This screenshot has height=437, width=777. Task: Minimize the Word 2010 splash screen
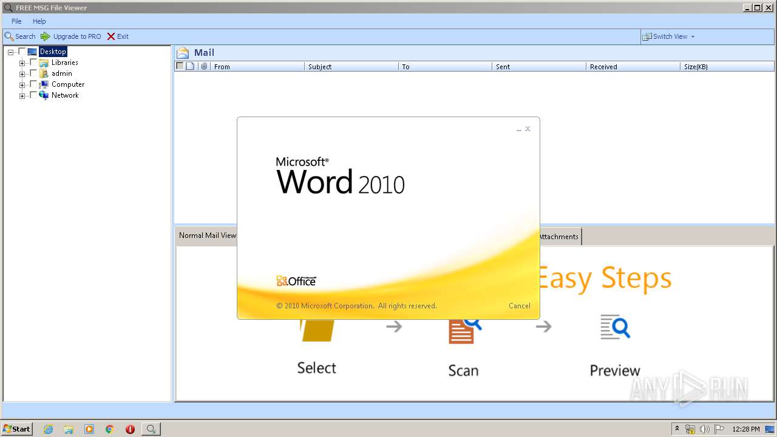point(519,129)
